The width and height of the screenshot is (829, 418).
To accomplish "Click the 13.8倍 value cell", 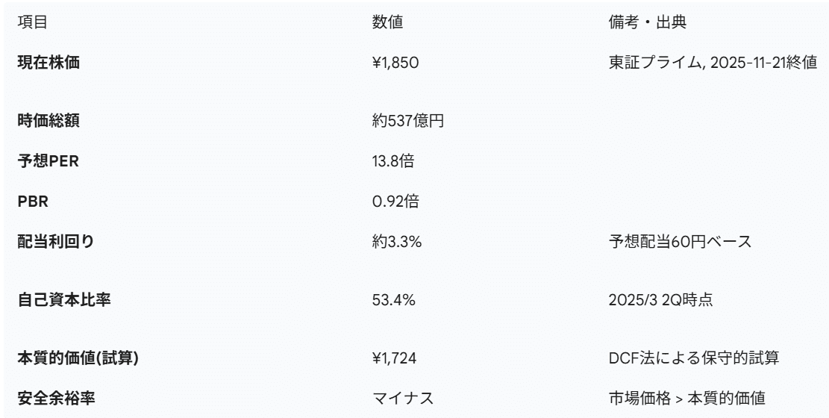I will (x=393, y=160).
